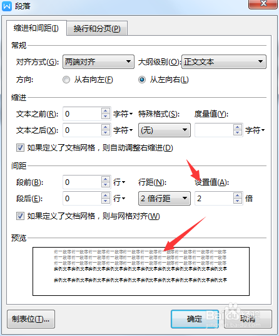Increase the 文本之前 value with up arrow
The width and height of the screenshot is (279, 336).
[105, 111]
